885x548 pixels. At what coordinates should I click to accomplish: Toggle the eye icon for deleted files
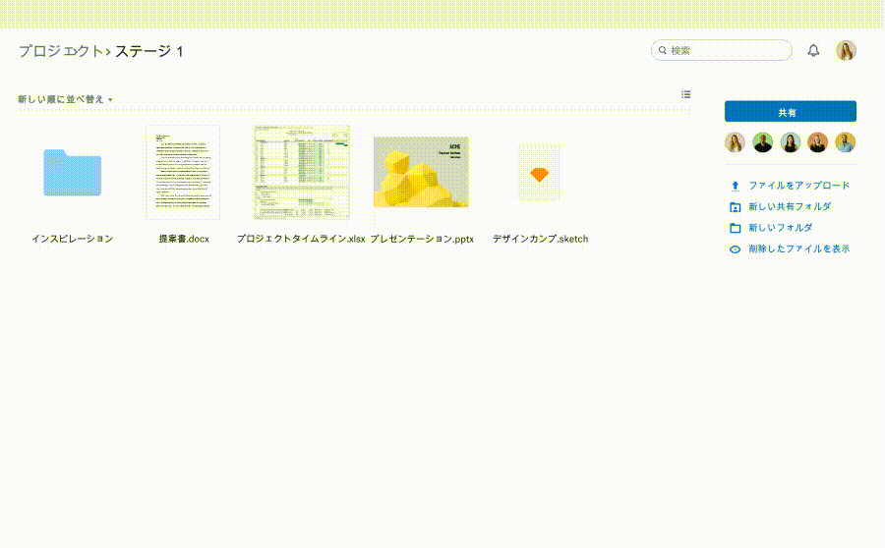pos(735,249)
